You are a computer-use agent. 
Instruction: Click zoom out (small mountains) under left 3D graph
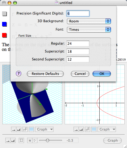[x=14, y=129]
